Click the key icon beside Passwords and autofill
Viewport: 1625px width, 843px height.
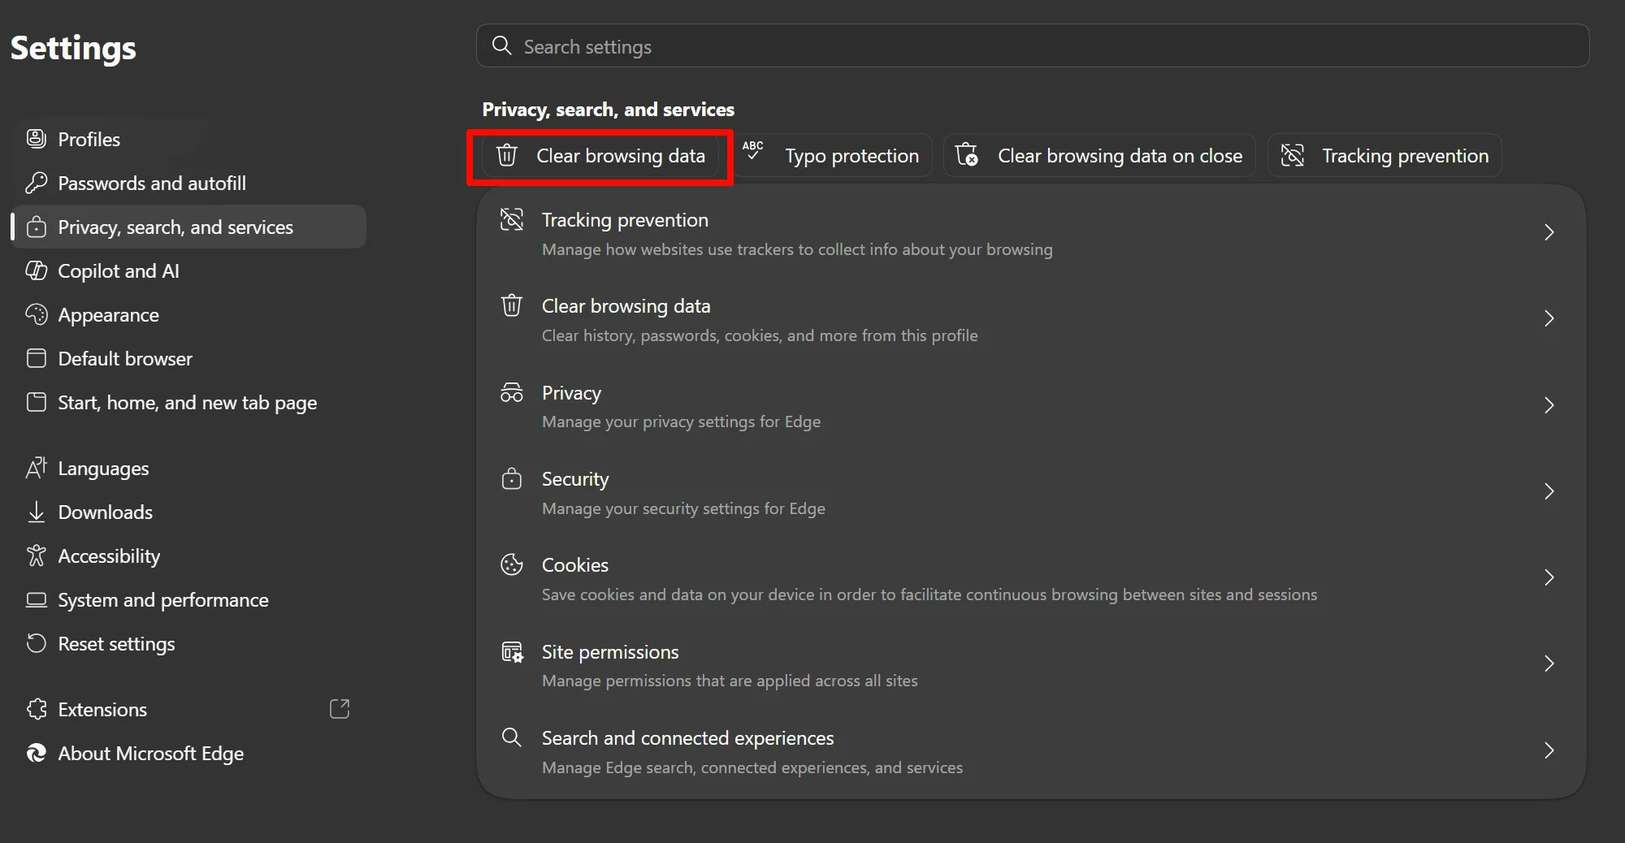(37, 183)
